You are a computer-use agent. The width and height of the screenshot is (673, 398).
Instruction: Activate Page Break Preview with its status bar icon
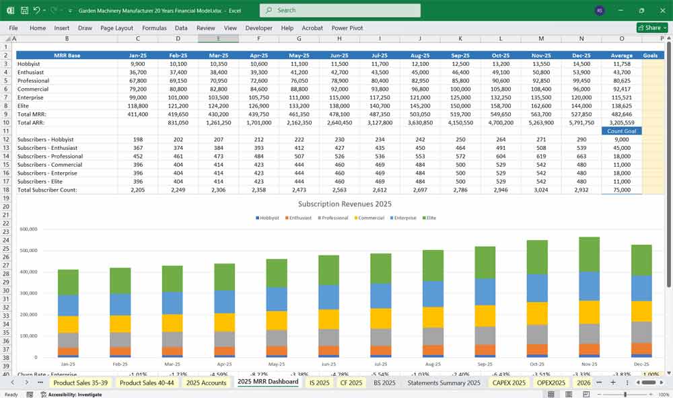586,394
